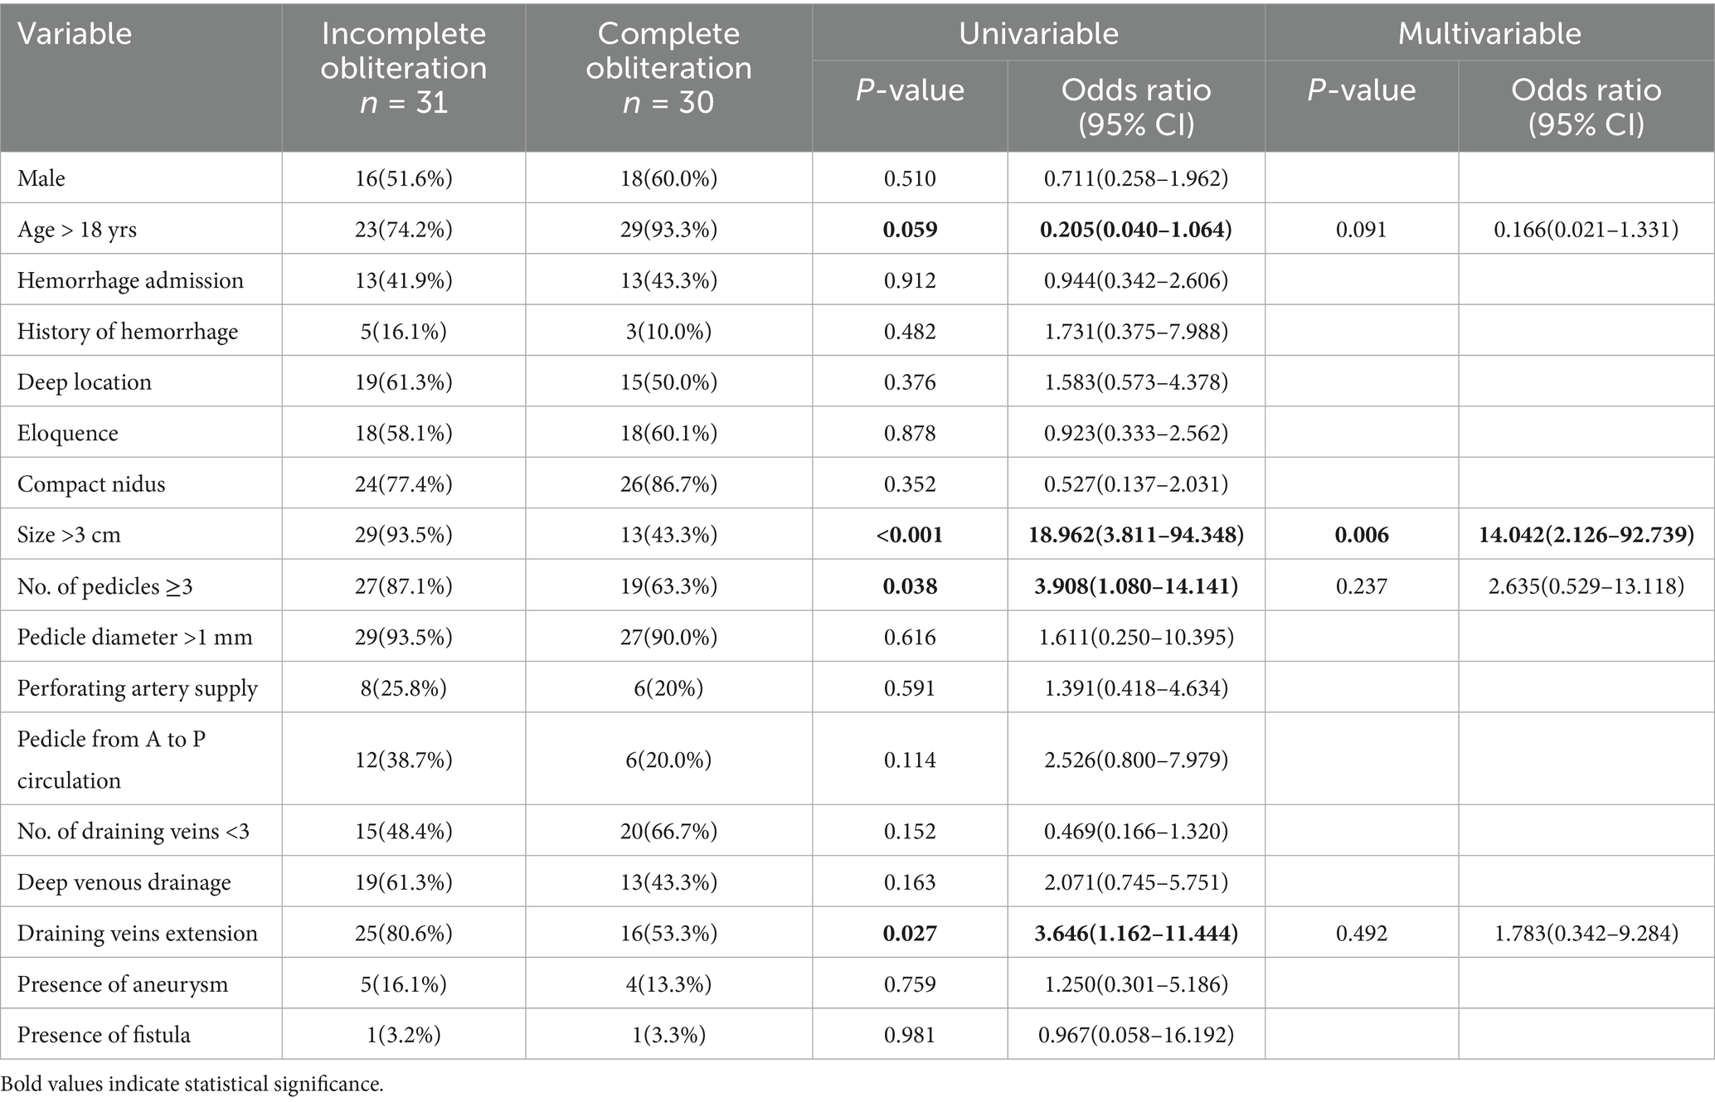The height and width of the screenshot is (1102, 1715).
Task: Click the Compact nidus row label
Action: coord(91,484)
